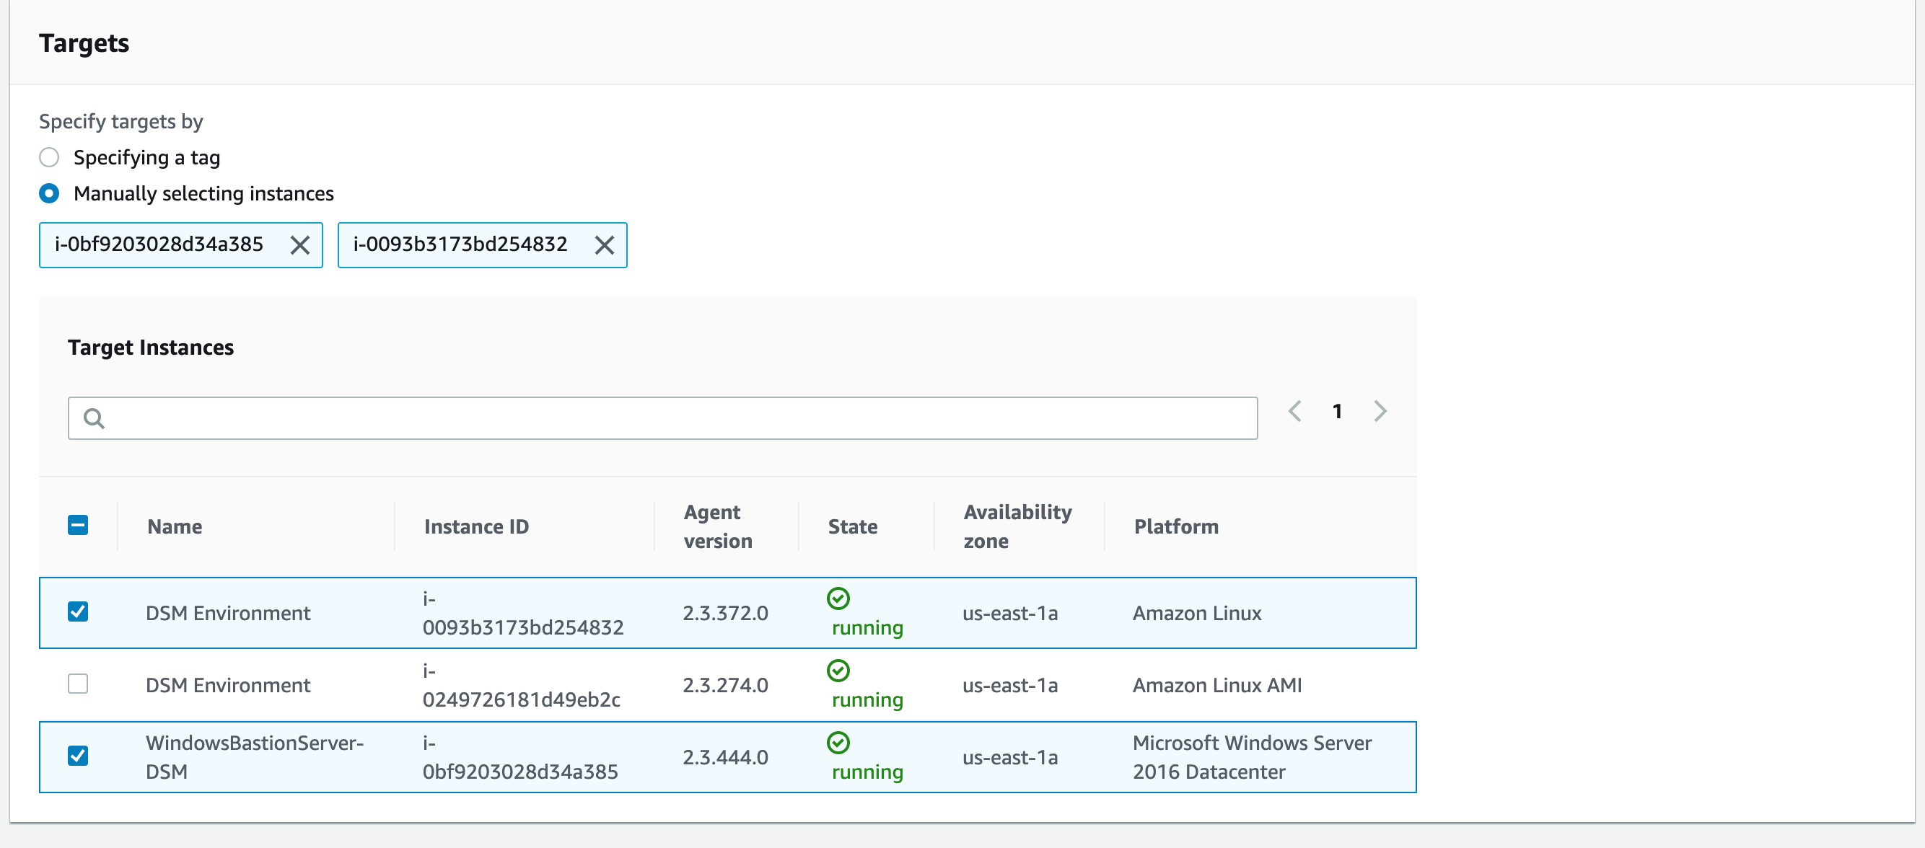Click the Platform column header

[x=1175, y=526]
